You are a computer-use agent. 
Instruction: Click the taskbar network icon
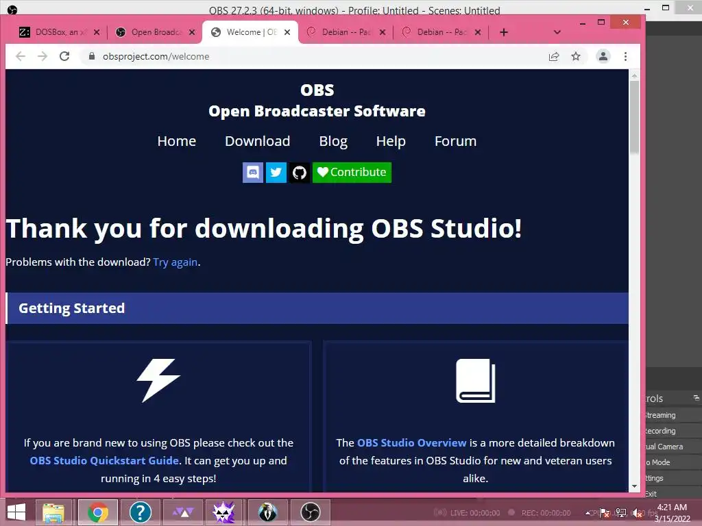[621, 514]
